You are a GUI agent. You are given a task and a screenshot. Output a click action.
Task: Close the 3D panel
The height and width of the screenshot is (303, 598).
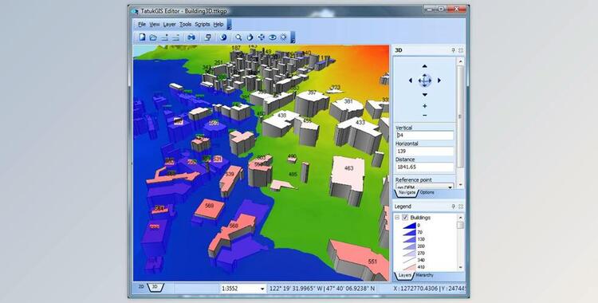point(460,50)
